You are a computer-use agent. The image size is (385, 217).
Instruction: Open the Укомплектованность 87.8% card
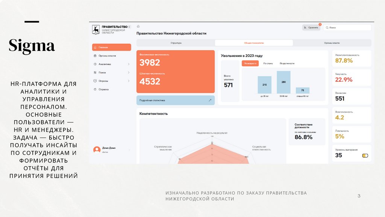[352, 58]
